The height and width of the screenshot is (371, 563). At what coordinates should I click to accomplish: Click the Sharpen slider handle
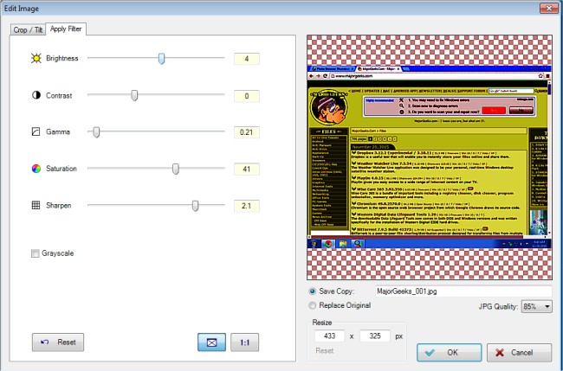[x=196, y=206]
